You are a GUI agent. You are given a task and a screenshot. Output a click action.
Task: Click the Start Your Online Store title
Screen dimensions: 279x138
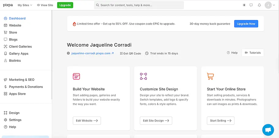tap(226, 89)
